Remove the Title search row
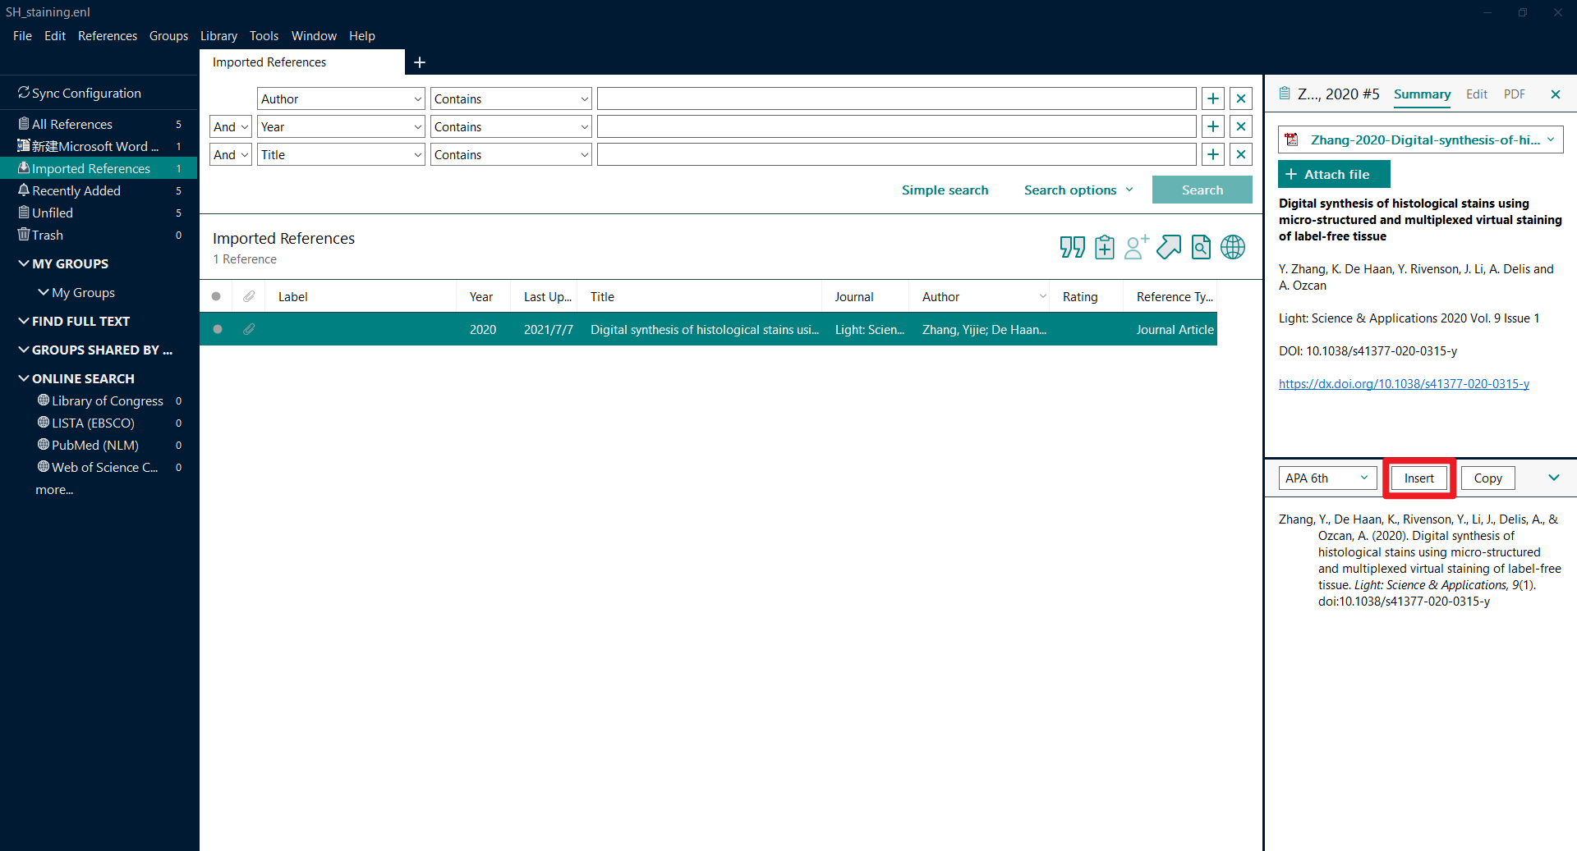 point(1241,154)
